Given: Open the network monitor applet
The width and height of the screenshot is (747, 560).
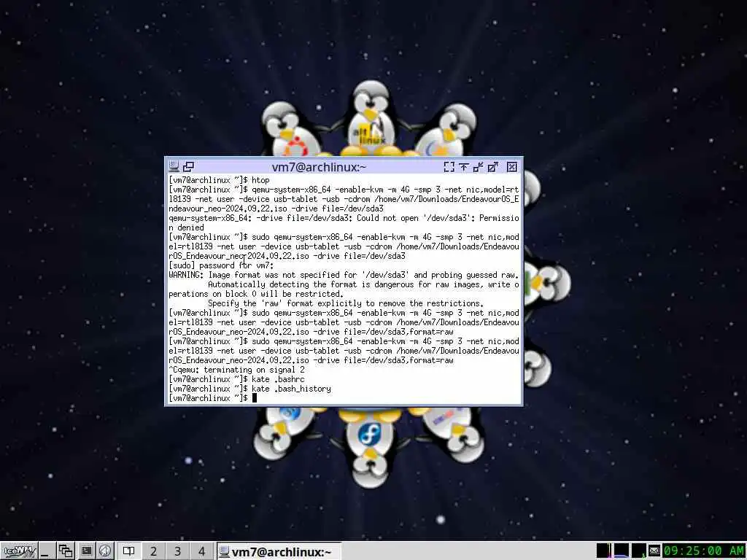Looking at the screenshot, I should pos(639,551).
